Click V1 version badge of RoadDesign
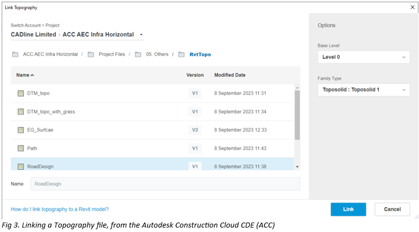The height and width of the screenshot is (232, 419). click(195, 167)
